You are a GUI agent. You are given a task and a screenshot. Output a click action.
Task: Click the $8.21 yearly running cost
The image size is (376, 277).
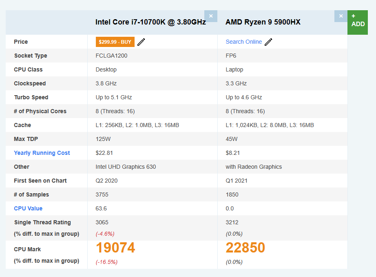232,153
